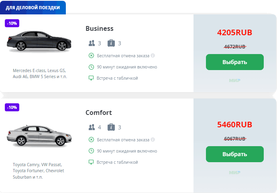Viewport: 277px width, 193px height.
Task: Click the luggage icon in Business card
Action: 111,43
